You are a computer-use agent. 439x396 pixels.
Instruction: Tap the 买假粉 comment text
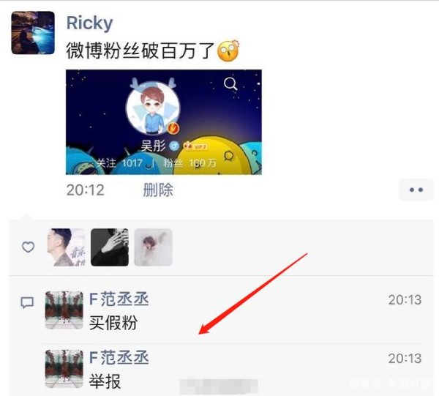pos(113,323)
